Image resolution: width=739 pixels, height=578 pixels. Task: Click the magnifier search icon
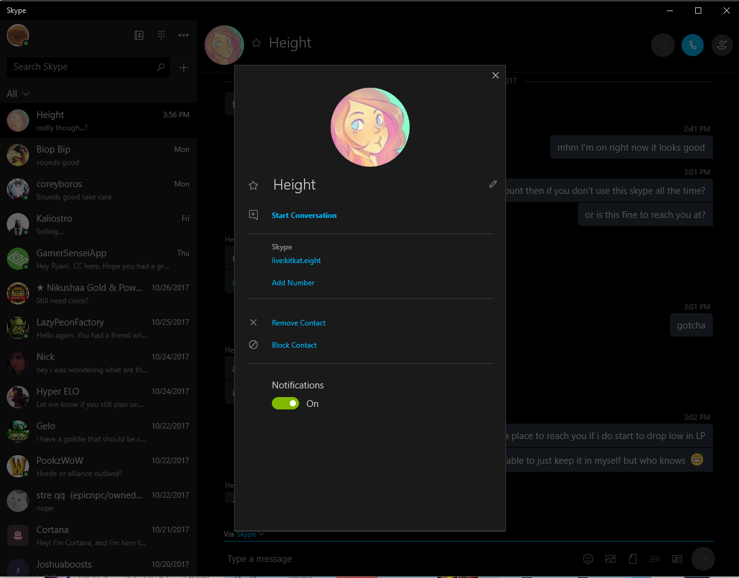(x=161, y=67)
